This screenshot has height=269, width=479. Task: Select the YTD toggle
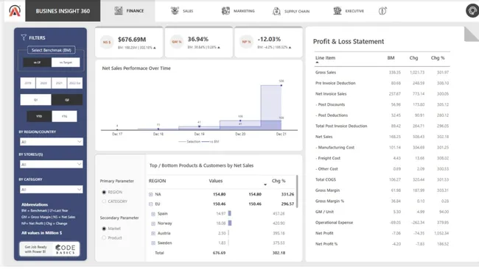39,116
